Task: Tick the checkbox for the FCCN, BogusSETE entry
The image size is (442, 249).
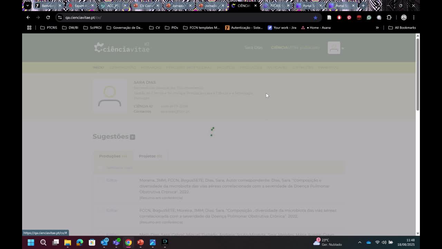Action: click(100, 210)
